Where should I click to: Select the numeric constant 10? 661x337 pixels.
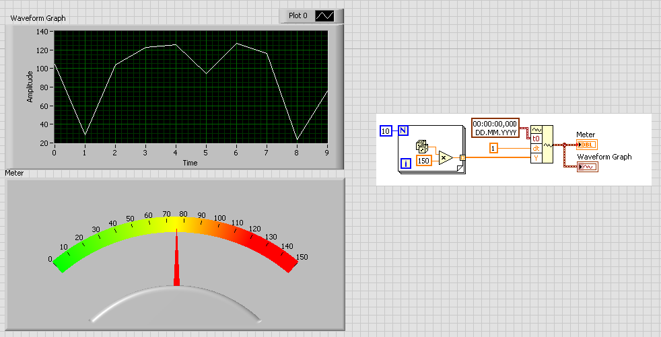[385, 131]
